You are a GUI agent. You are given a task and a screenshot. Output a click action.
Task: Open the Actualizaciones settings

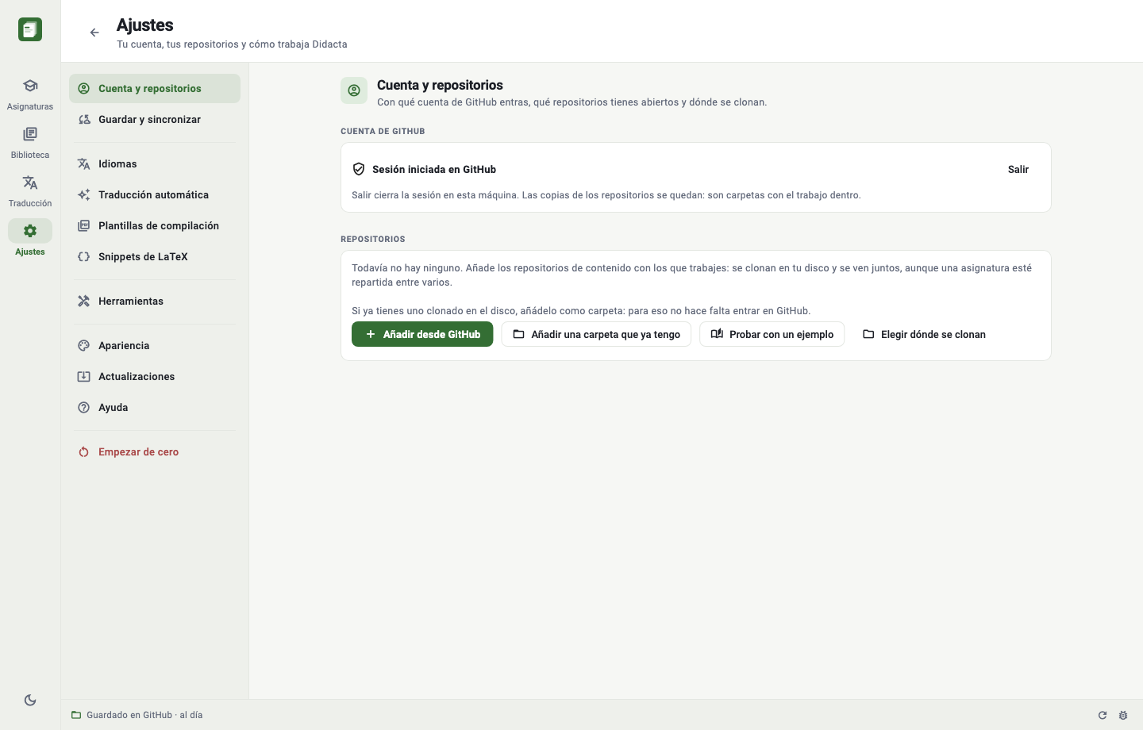155,376
